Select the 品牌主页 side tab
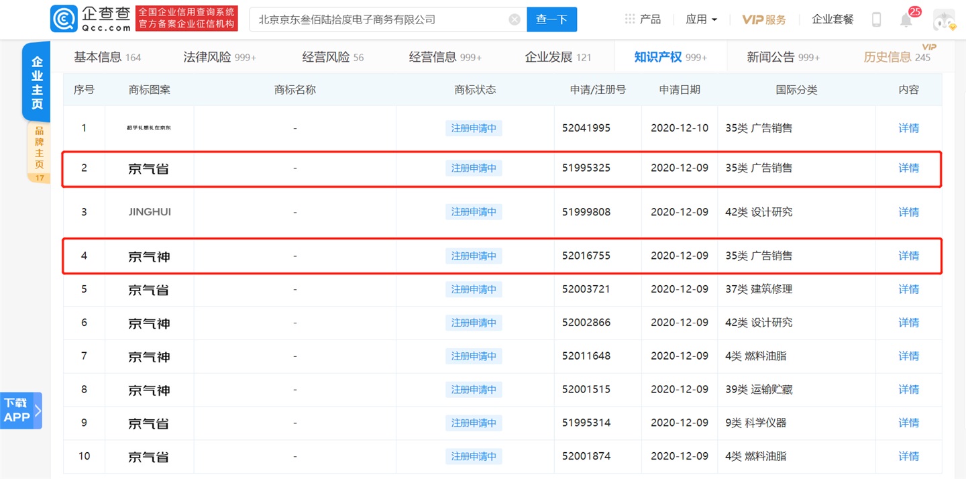 pos(39,148)
